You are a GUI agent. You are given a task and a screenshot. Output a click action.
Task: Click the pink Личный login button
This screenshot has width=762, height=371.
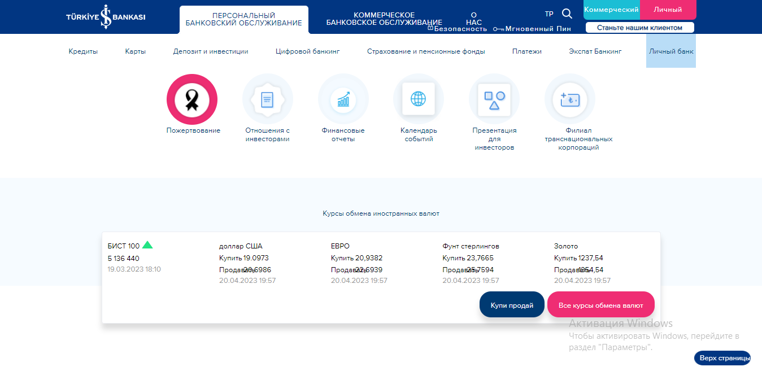click(x=668, y=10)
